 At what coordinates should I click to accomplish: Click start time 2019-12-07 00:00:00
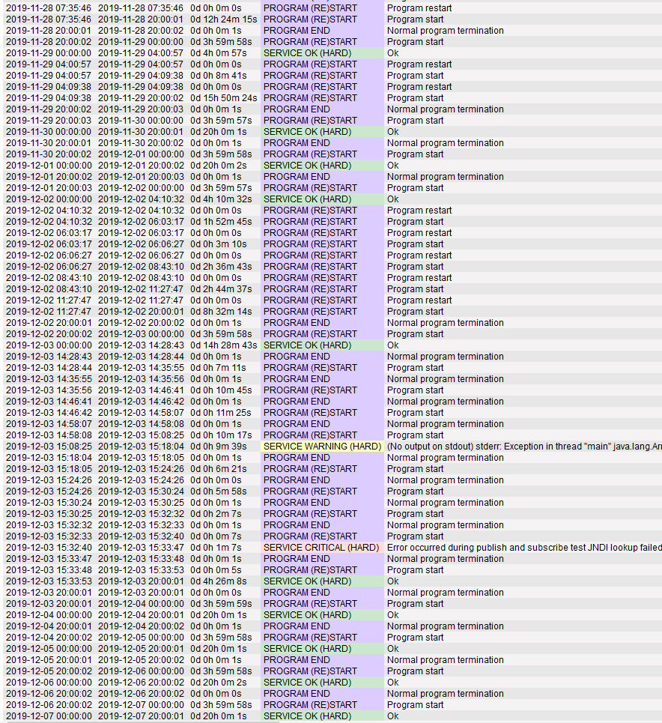pos(49,716)
